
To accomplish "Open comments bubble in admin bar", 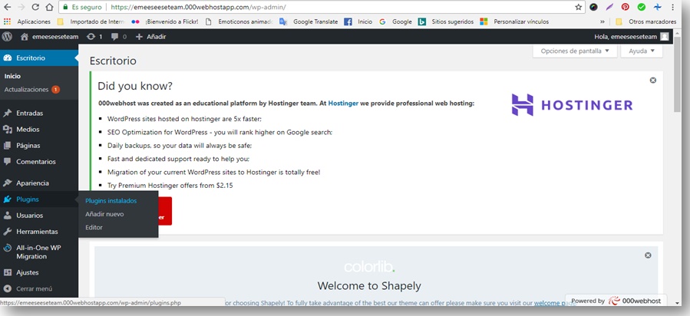I will click(118, 37).
